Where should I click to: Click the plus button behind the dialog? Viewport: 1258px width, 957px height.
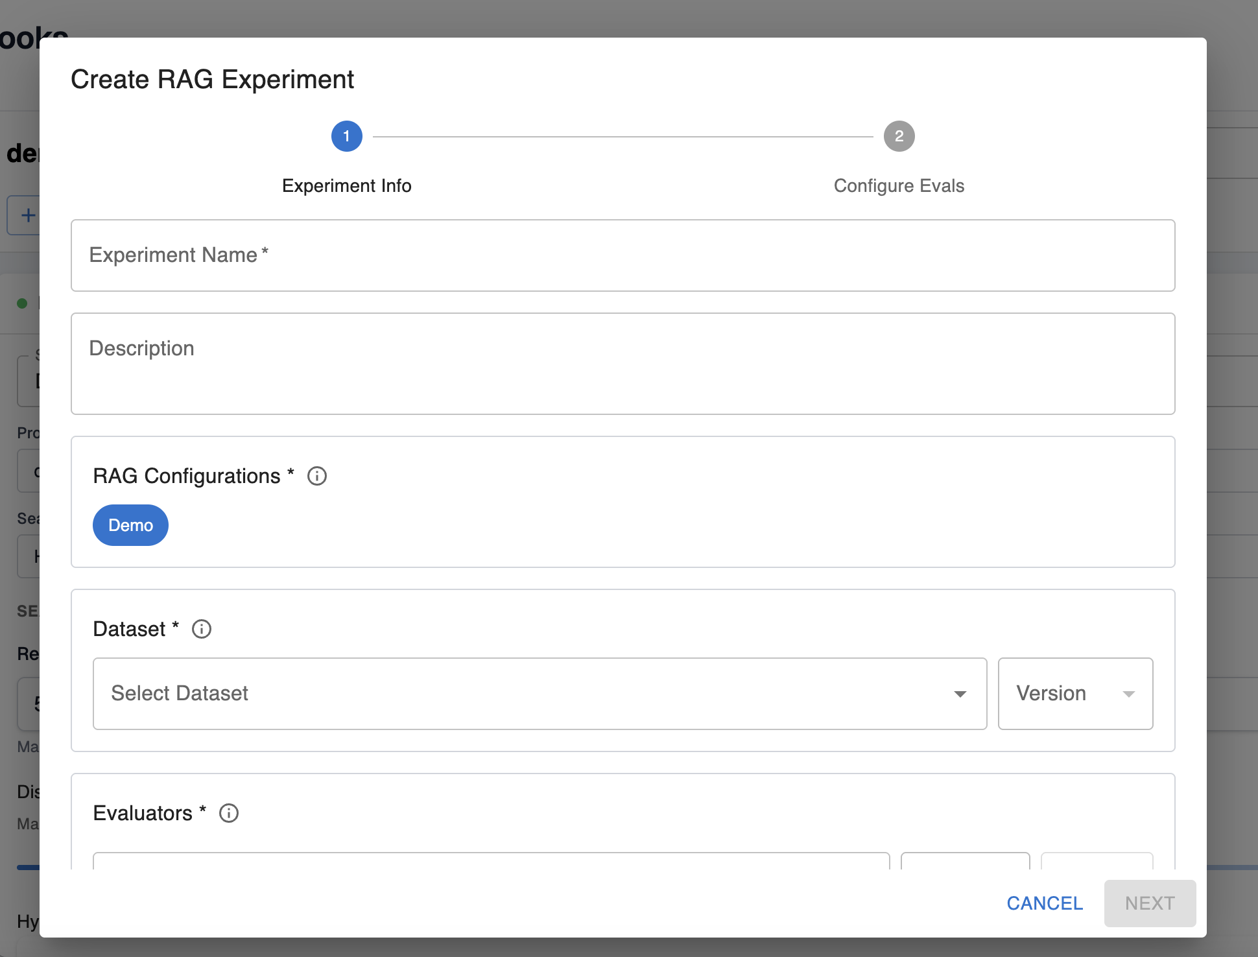point(27,215)
